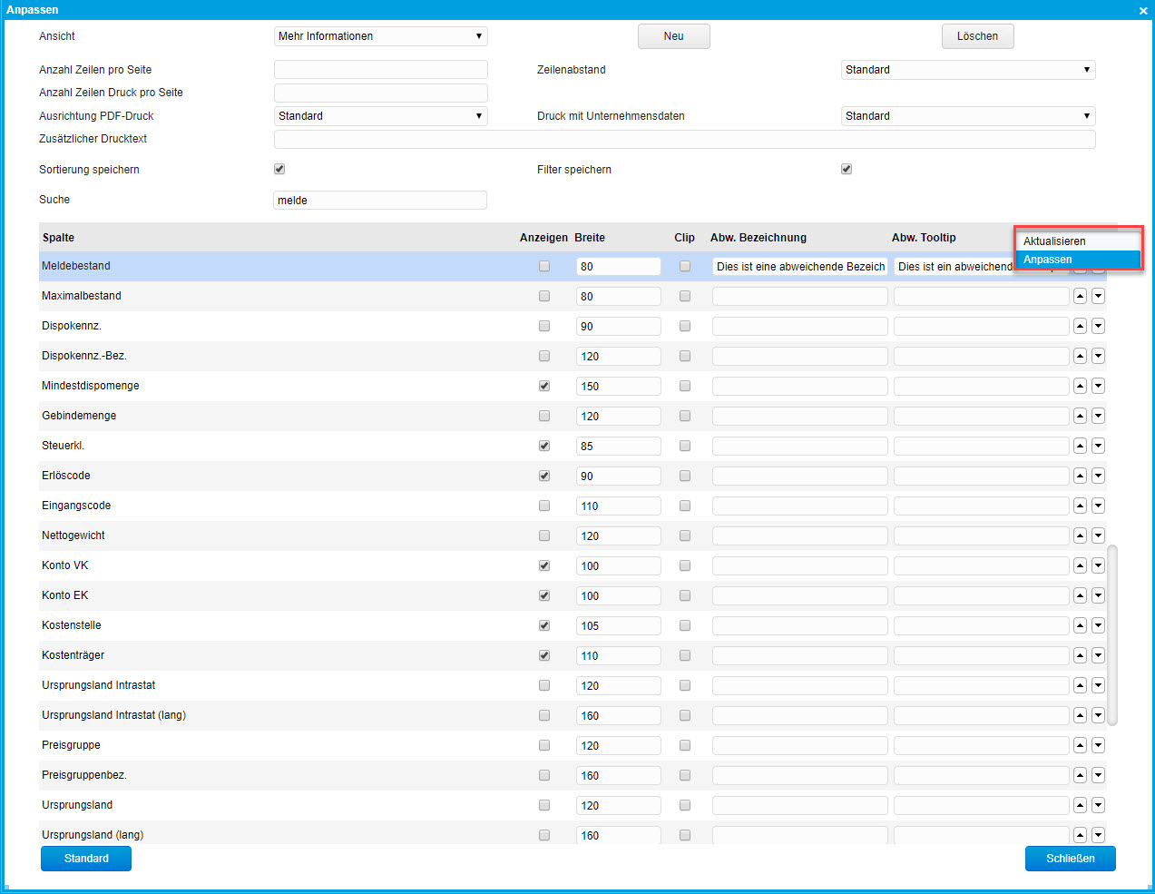Toggle Clip checkbox for Erlöscode row
1155x894 pixels.
tap(685, 476)
